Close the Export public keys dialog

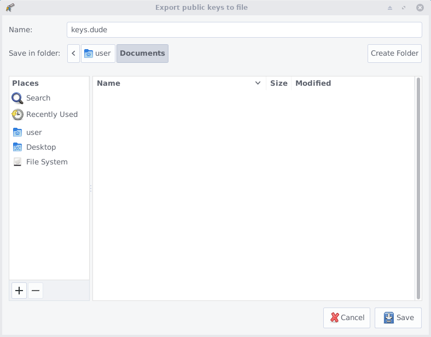point(420,8)
